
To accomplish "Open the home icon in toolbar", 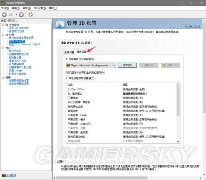I will 30,15.
